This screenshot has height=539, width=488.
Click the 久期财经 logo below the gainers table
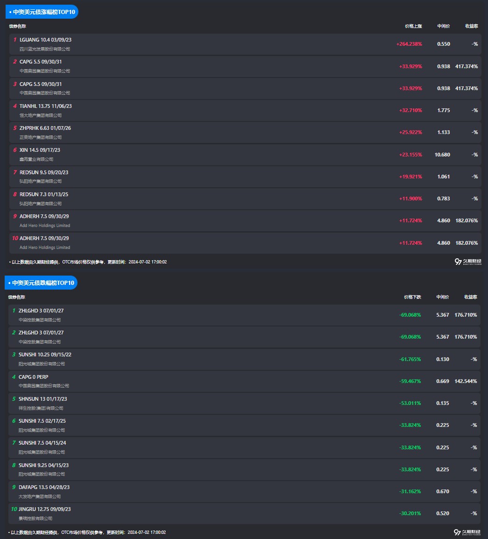point(467,262)
